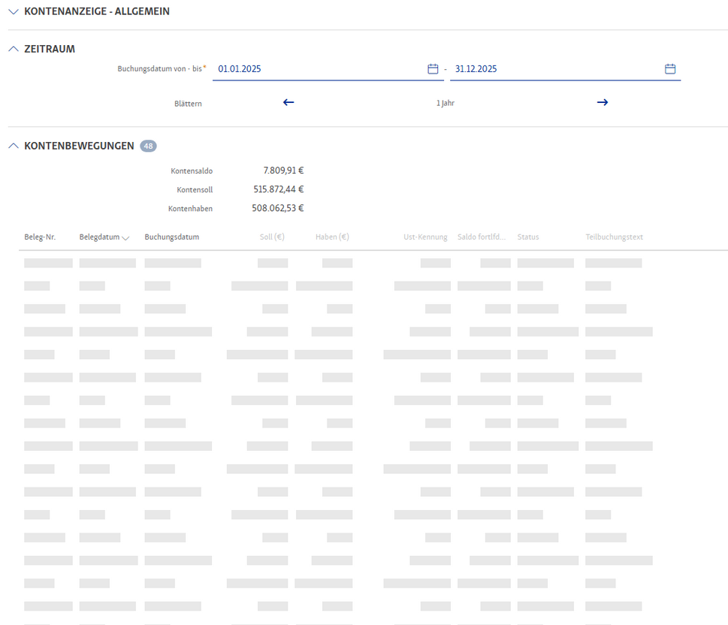
Task: Click the 1 Jahr period label
Action: click(x=445, y=103)
